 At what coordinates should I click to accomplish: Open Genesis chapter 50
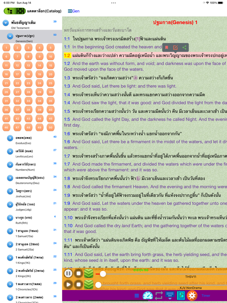pos(50,127)
